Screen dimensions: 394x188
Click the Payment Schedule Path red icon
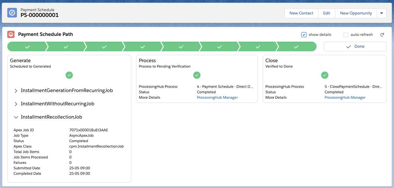click(11, 34)
